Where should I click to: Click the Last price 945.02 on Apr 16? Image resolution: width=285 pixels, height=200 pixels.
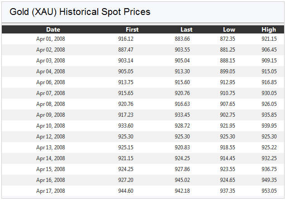[182, 180]
